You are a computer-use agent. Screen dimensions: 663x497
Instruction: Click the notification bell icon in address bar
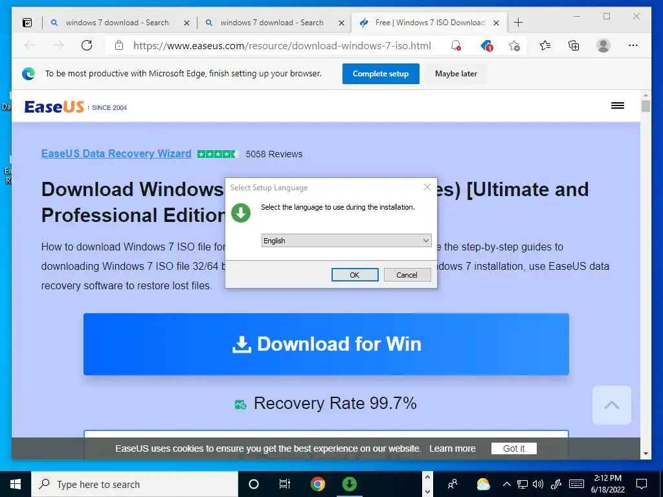[456, 45]
